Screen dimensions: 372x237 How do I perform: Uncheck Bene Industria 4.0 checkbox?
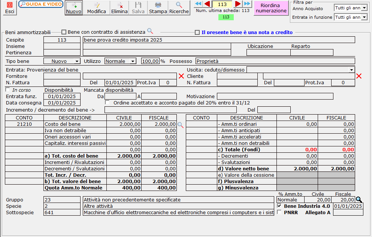click(279, 206)
